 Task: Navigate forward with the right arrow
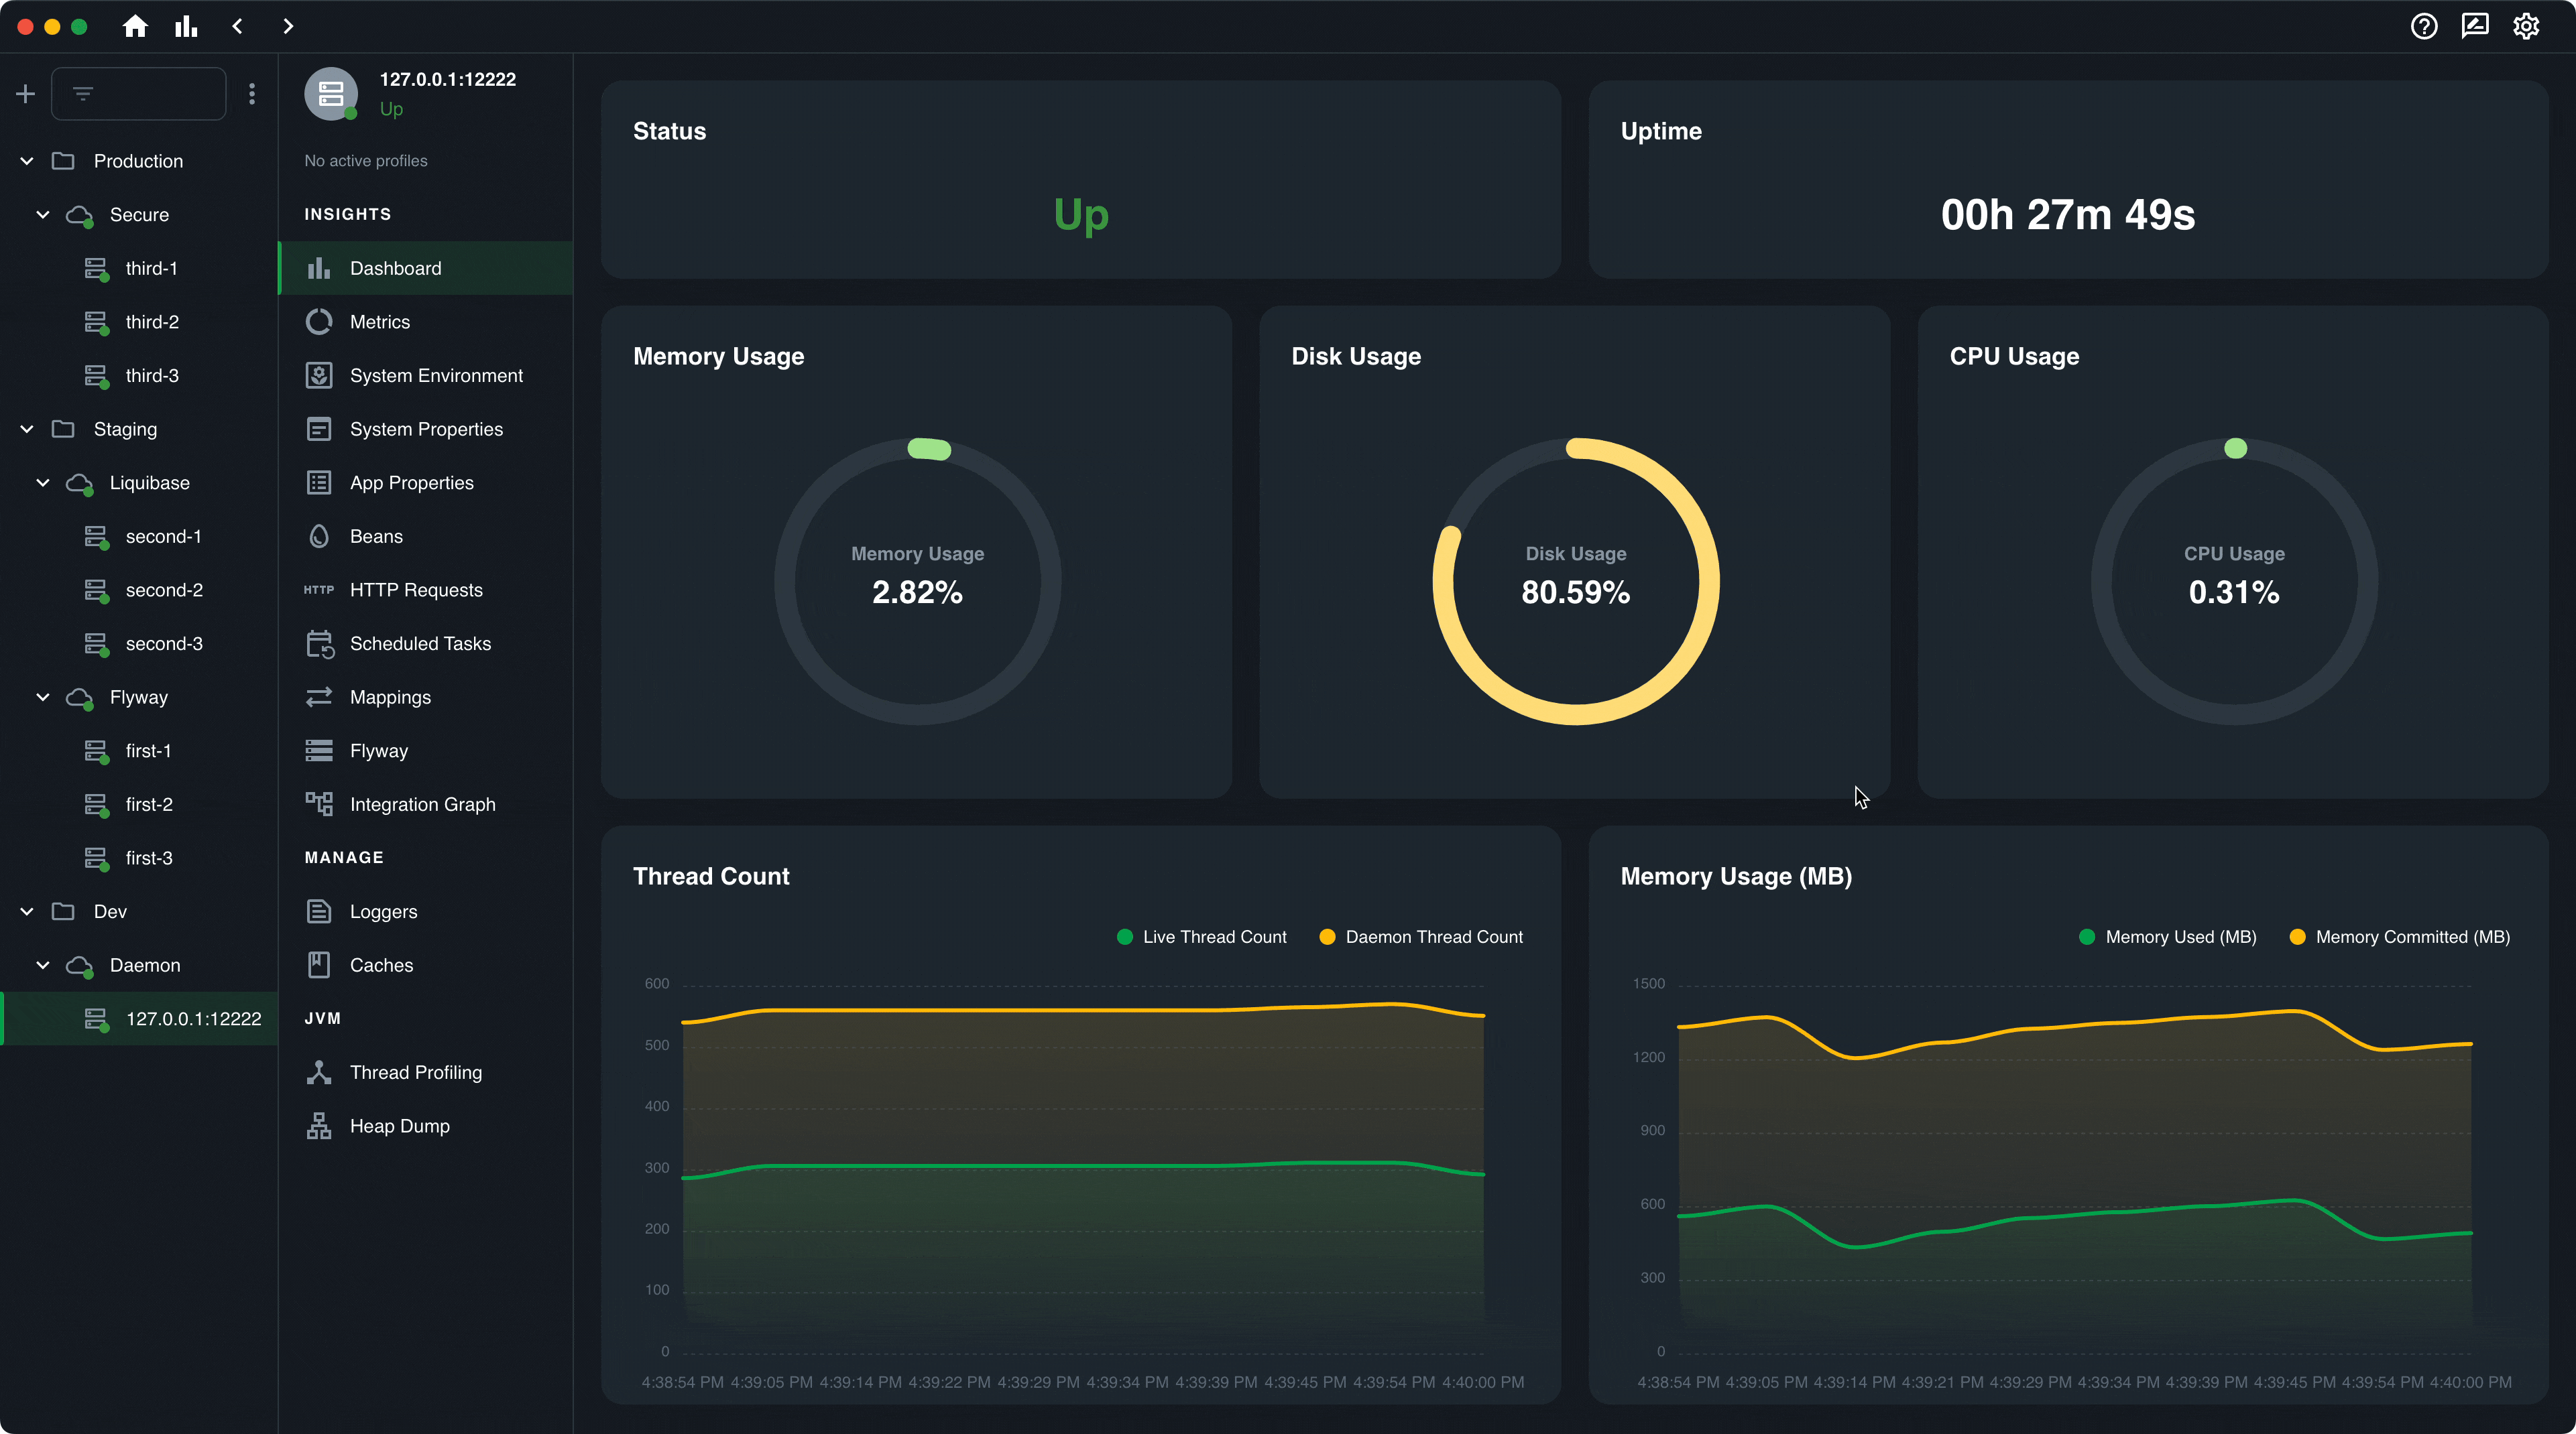[x=288, y=26]
